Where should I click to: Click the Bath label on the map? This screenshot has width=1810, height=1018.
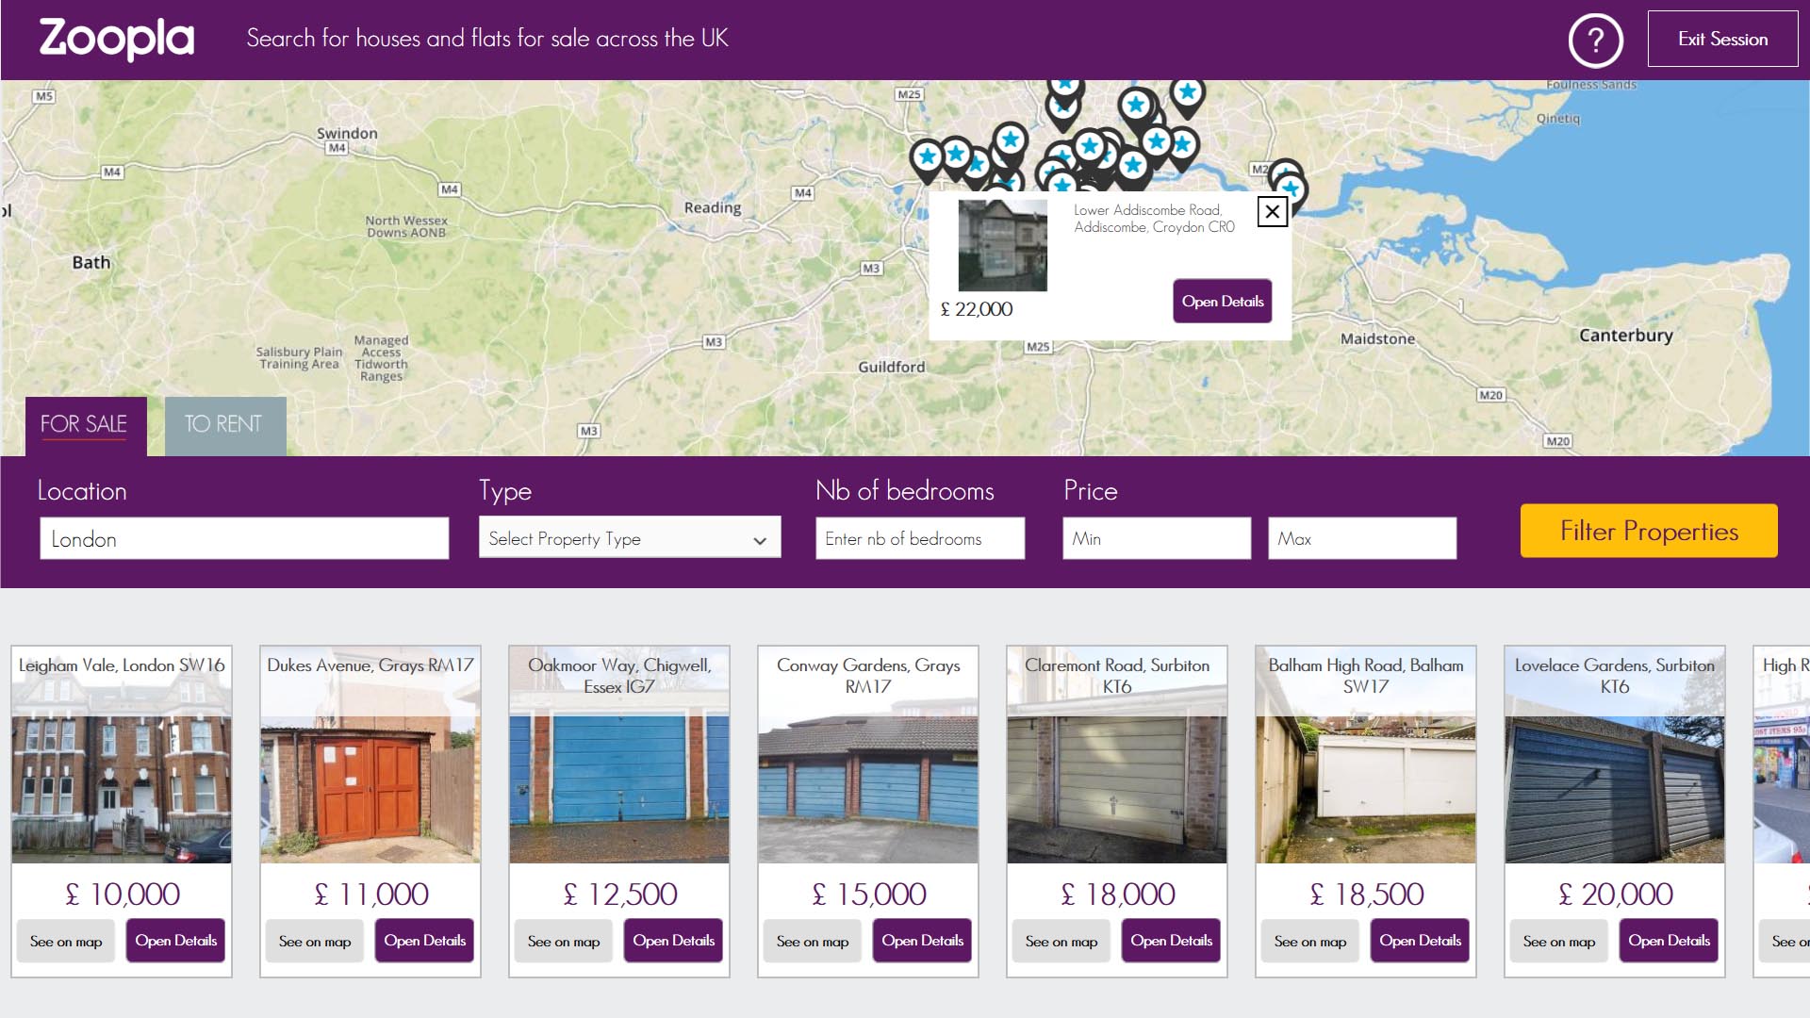click(91, 262)
